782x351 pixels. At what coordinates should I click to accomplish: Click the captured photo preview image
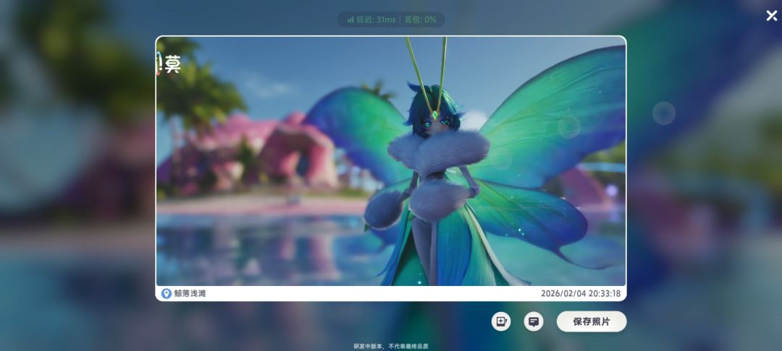tap(391, 161)
